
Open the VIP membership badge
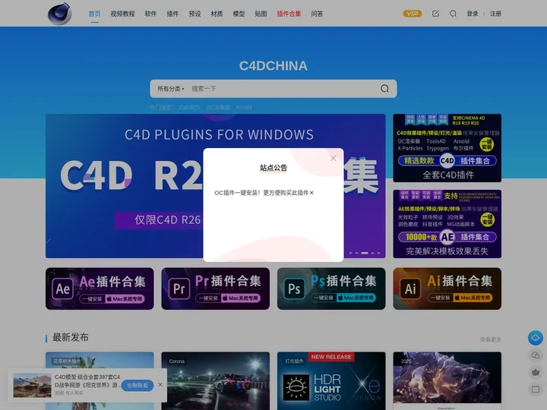click(x=413, y=14)
